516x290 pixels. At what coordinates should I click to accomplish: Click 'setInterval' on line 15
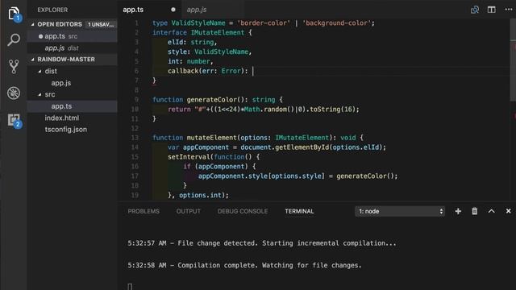(x=189, y=157)
